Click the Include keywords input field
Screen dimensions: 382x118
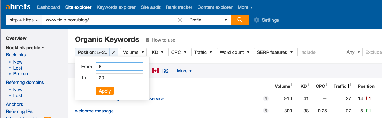coord(321,52)
